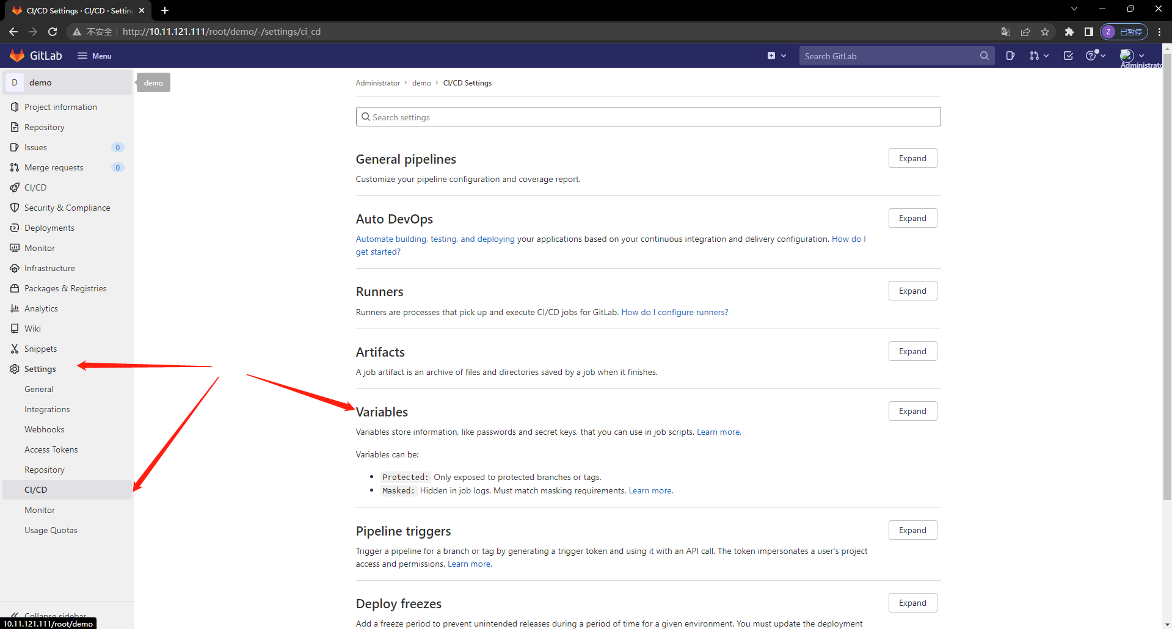Open the Issues icon in top navbar
The height and width of the screenshot is (629, 1172).
click(x=1010, y=56)
